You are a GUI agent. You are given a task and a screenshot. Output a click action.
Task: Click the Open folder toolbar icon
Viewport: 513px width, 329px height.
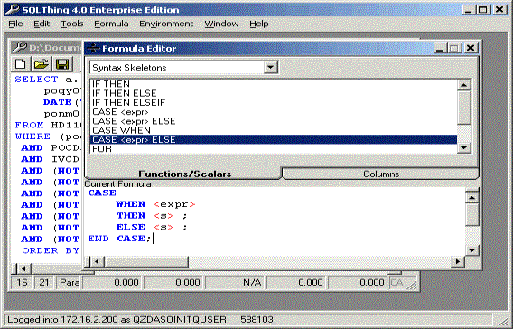pos(42,64)
